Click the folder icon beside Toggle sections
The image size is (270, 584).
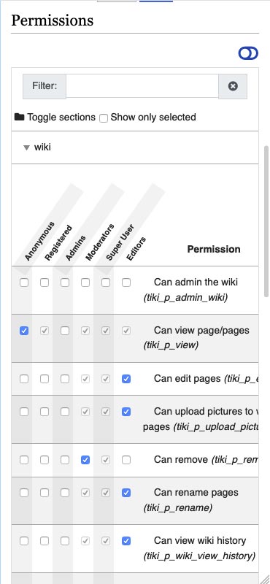click(x=20, y=117)
